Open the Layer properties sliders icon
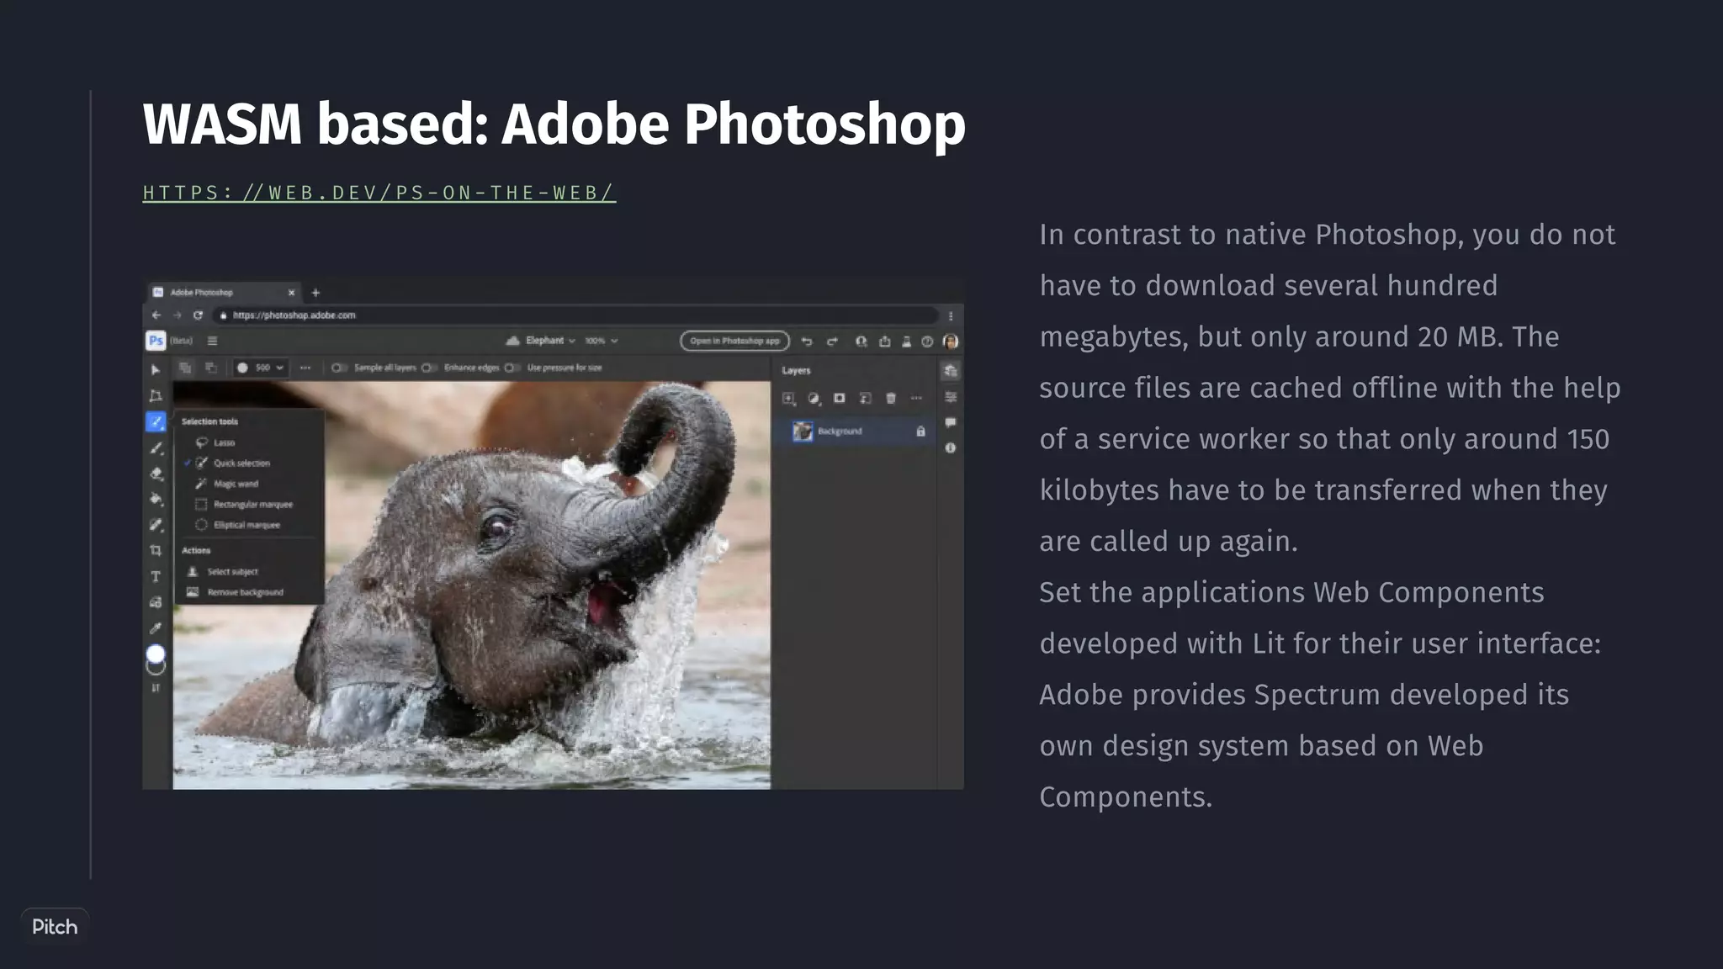This screenshot has width=1723, height=969. (951, 397)
